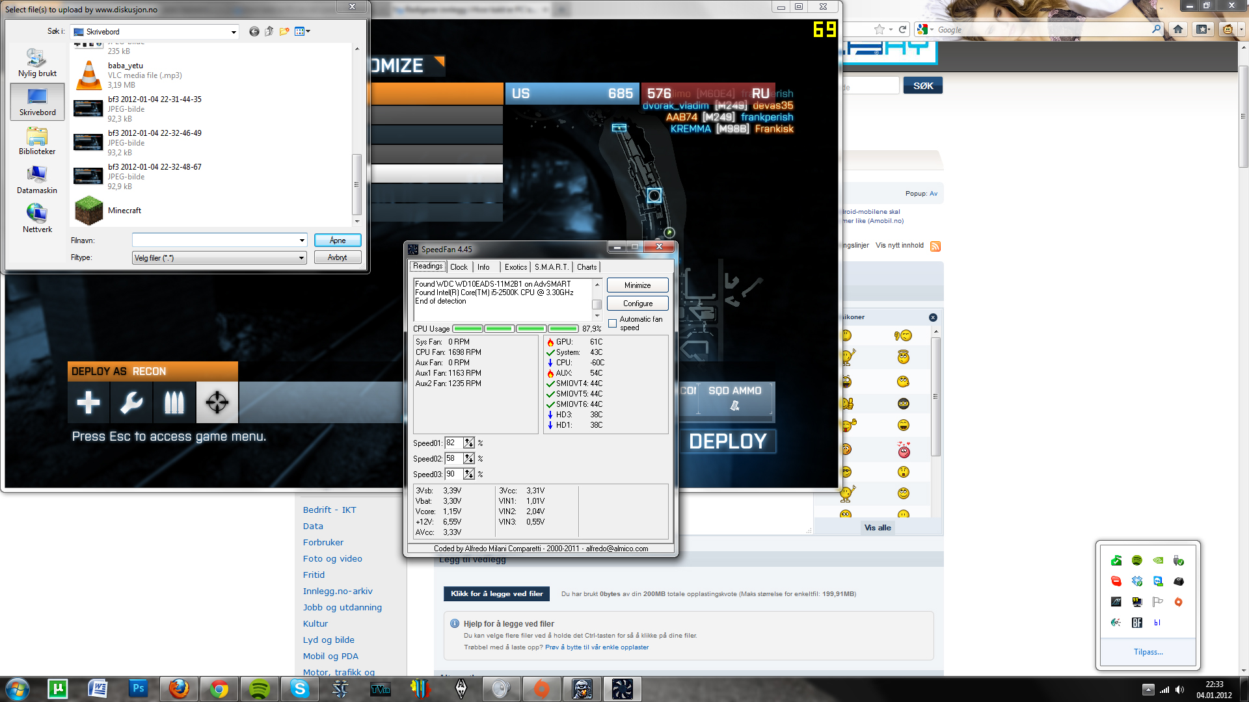This screenshot has height=702, width=1249.
Task: Click Prøv å bytte til vår enkle opplaster
Action: coord(597,647)
